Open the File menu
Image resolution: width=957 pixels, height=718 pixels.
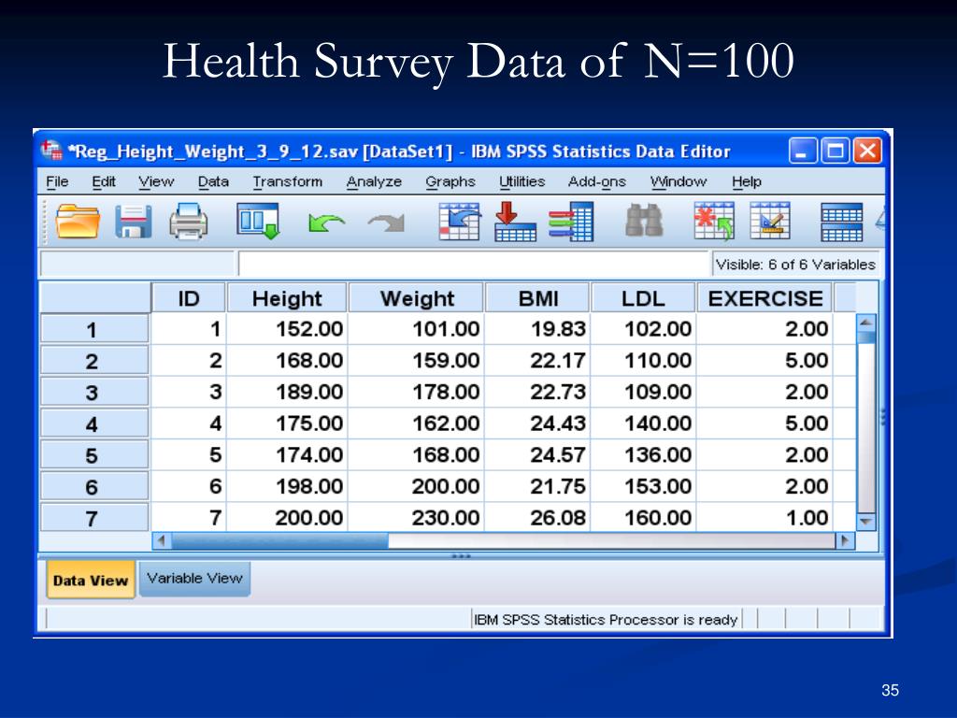[57, 182]
